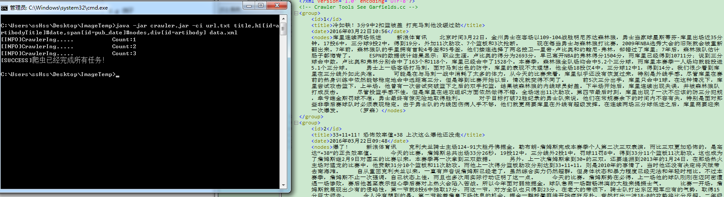Click the date 2016年03月22日09:48 element
Viewport: 724px width, 197px height.
click(360, 141)
